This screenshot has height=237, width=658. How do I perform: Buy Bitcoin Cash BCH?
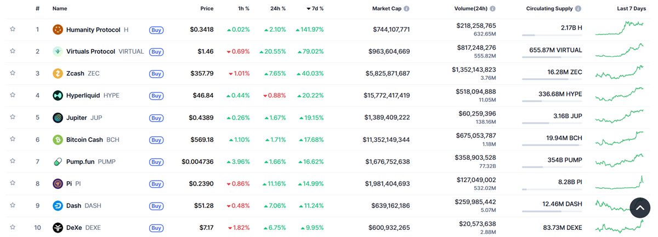click(x=156, y=140)
